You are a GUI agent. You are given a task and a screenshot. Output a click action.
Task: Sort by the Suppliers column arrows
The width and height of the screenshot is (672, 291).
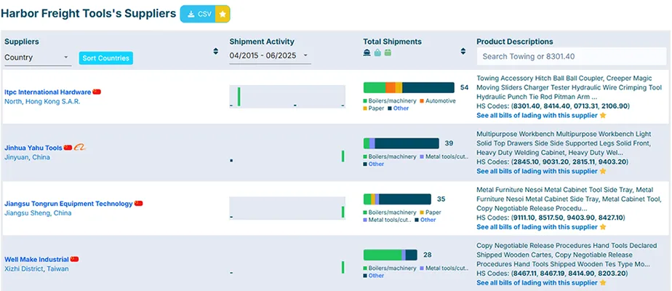[x=215, y=52]
